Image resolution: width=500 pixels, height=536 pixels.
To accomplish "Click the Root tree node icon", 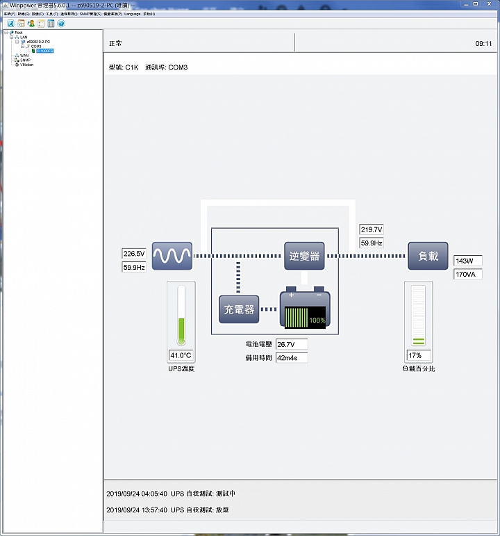I will coord(12,33).
